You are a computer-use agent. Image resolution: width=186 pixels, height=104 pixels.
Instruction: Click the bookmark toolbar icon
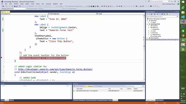151,6
